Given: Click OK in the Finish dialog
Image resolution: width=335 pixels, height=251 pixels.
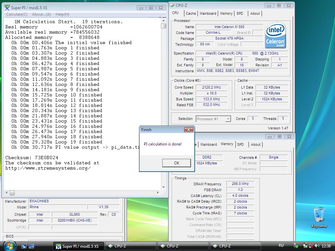Looking at the screenshot, I should coord(176,163).
